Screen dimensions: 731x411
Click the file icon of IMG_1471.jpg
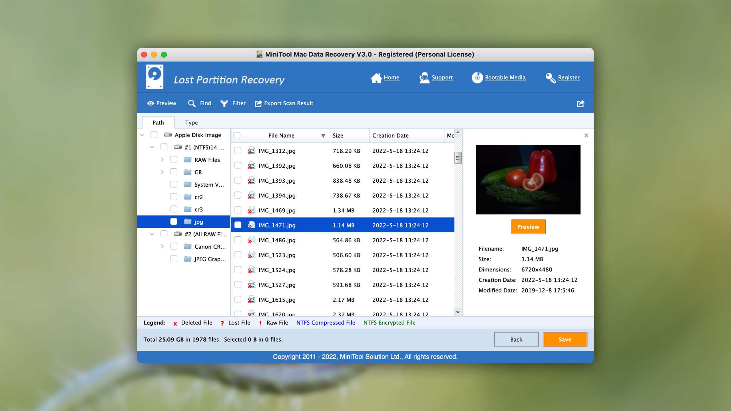(x=251, y=225)
